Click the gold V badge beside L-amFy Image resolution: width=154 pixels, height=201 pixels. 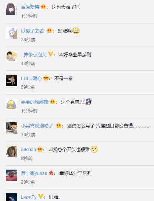tap(41, 196)
